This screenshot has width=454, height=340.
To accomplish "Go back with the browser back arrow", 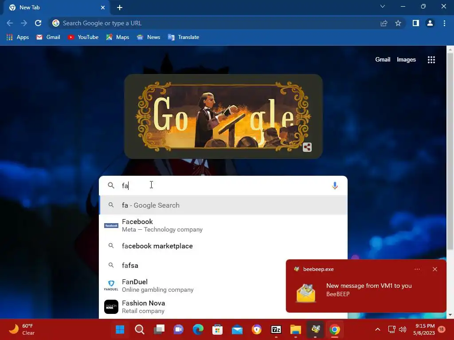I will 10,23.
